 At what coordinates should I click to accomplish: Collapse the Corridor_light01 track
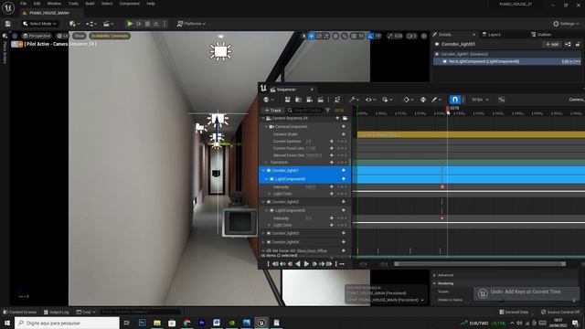(263, 171)
